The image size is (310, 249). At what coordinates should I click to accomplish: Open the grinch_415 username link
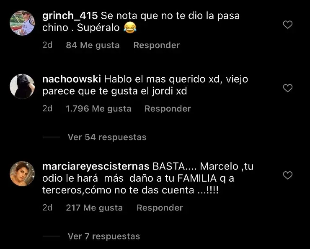(70, 15)
